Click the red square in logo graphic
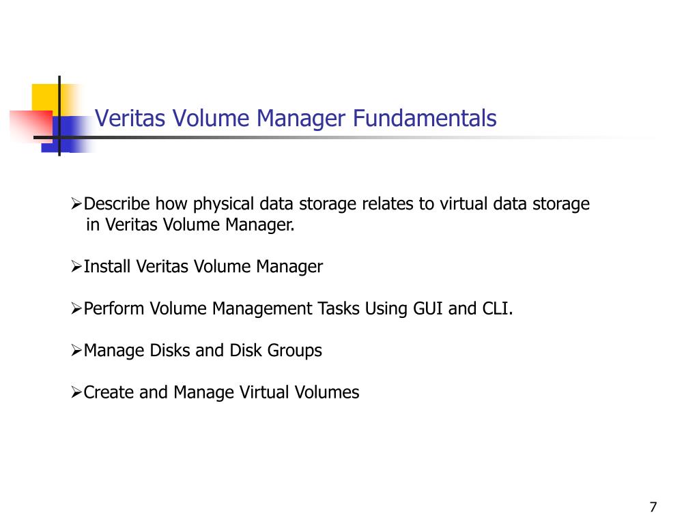The image size is (699, 524). (x=30, y=126)
